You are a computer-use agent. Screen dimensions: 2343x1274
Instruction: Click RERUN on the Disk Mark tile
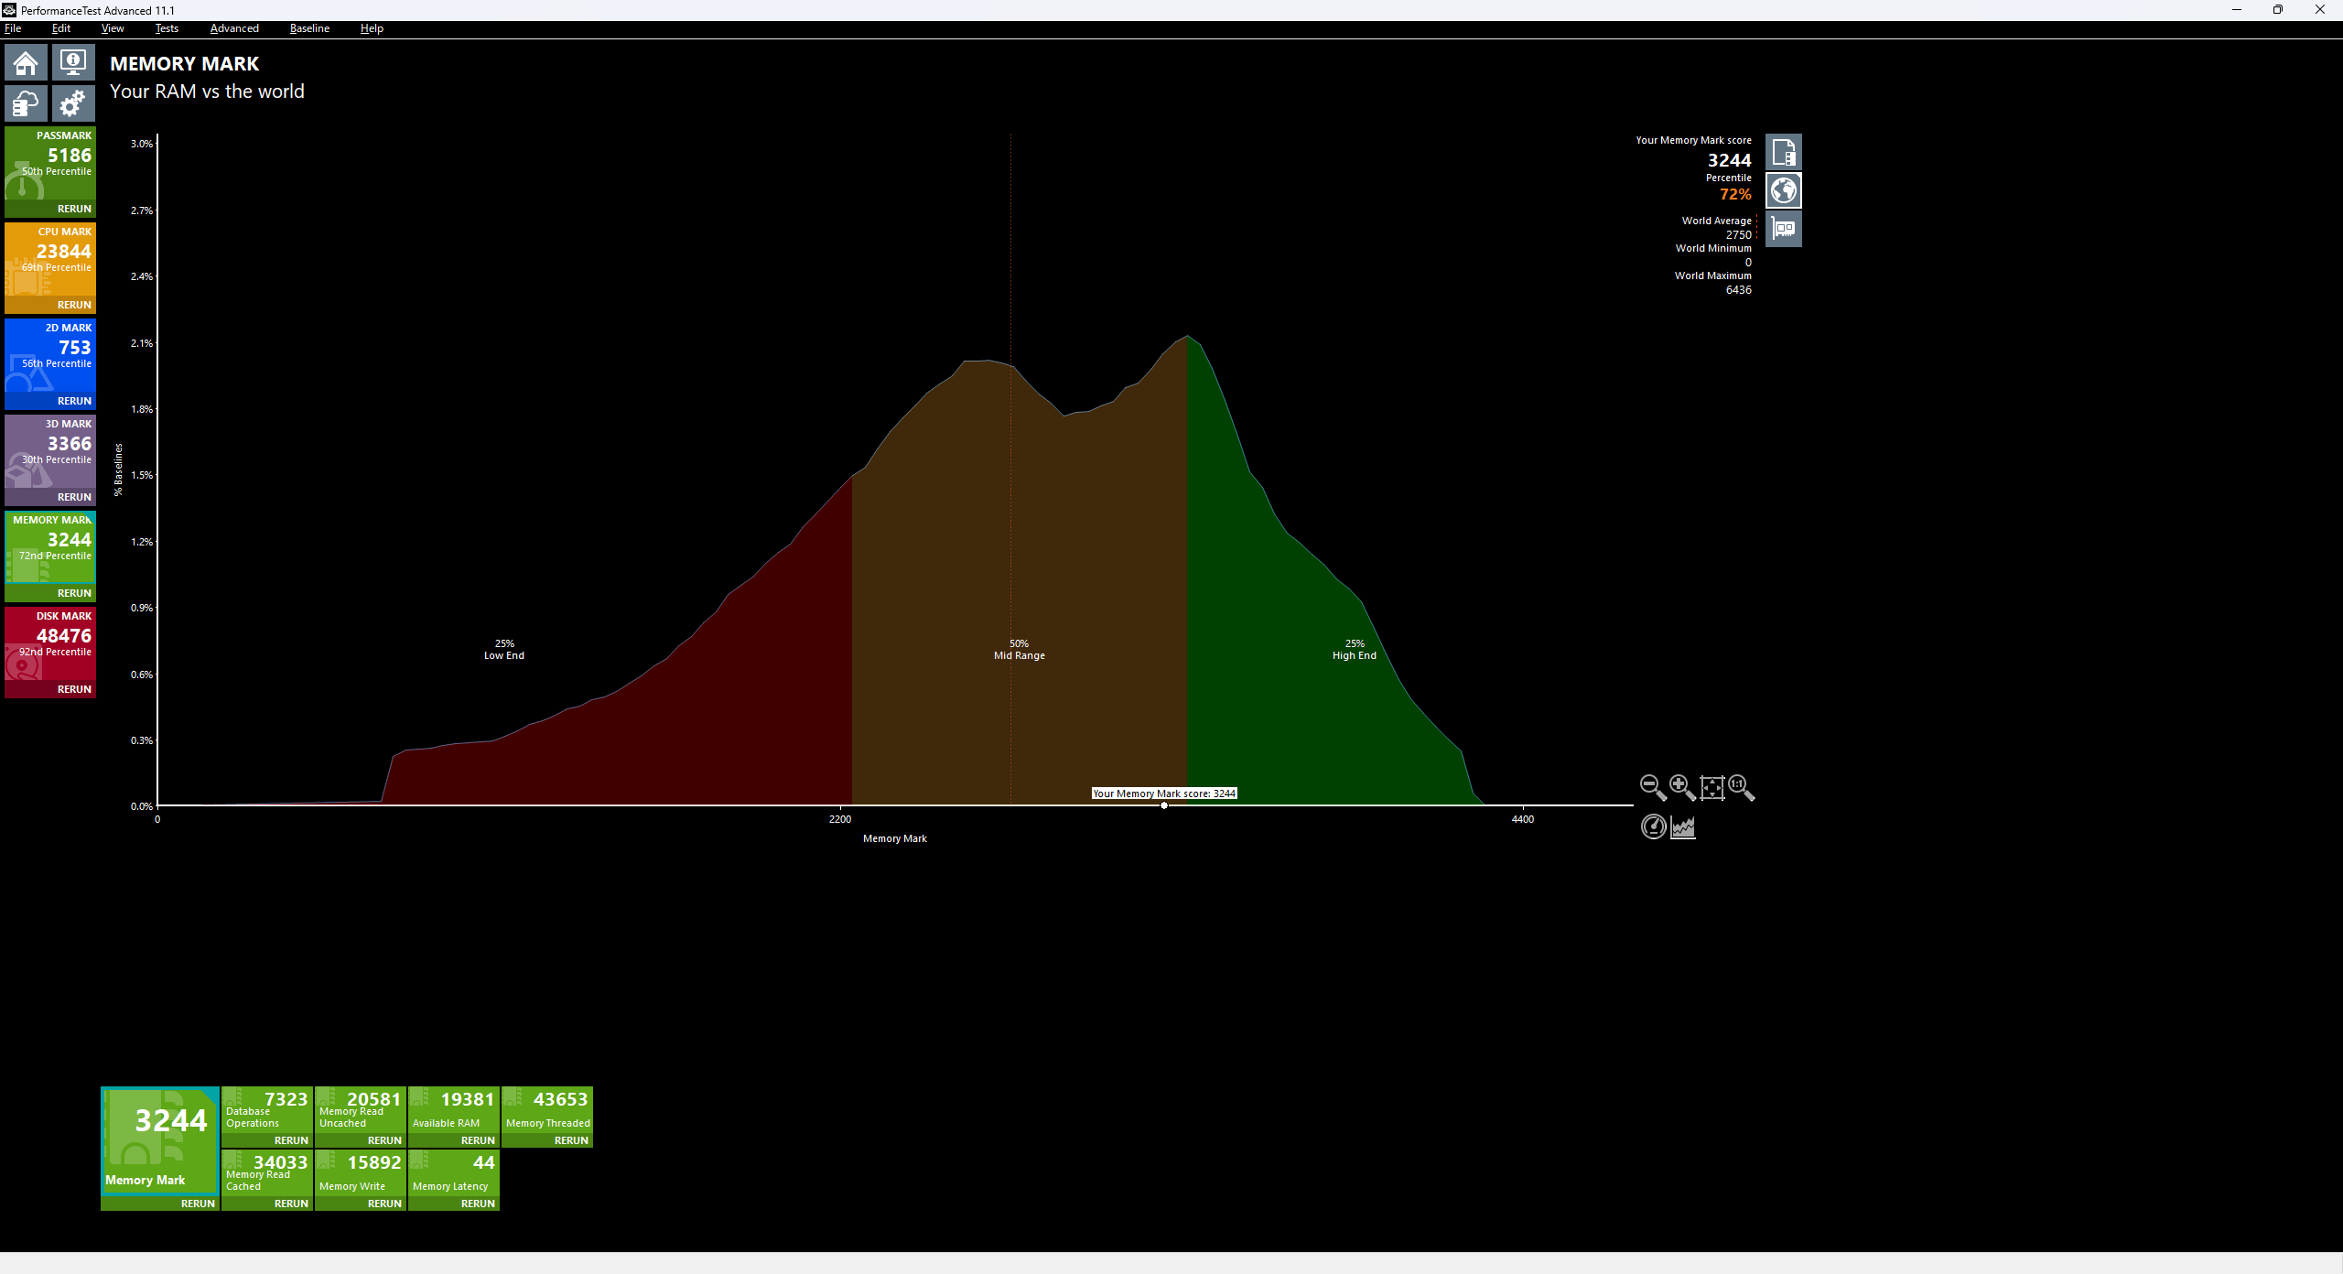[74, 689]
